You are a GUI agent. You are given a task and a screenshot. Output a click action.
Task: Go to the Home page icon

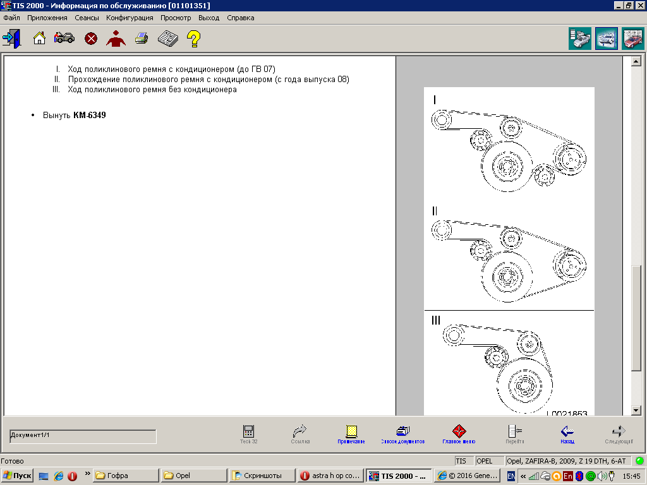click(39, 39)
